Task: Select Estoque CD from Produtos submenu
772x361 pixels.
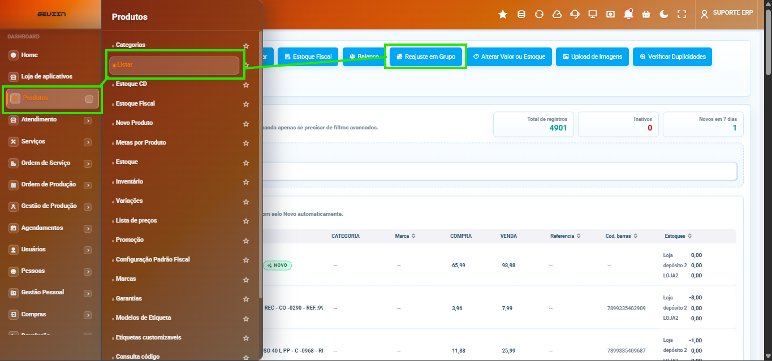Action: pos(131,84)
